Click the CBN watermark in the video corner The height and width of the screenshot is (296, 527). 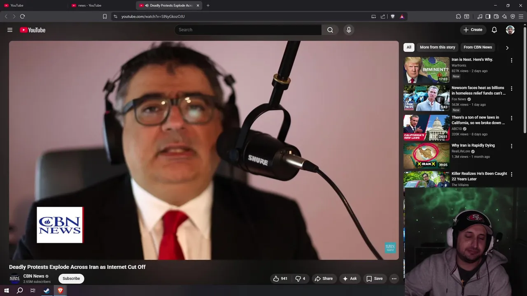click(390, 247)
